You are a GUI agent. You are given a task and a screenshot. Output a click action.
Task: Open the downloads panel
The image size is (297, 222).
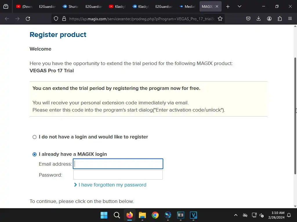tap(258, 19)
